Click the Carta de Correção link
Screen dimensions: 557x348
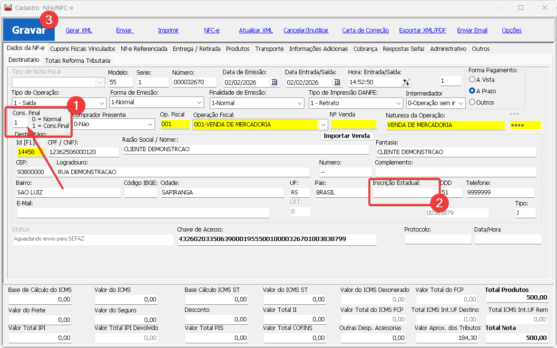click(x=365, y=30)
